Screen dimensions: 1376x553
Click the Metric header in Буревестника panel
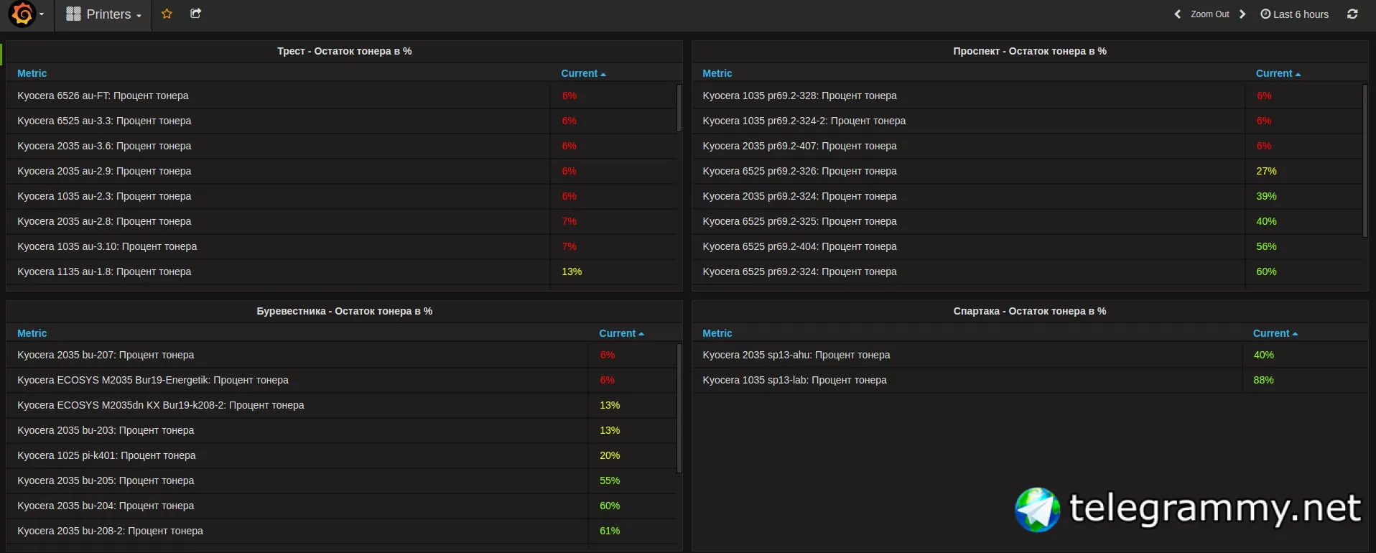tap(32, 333)
